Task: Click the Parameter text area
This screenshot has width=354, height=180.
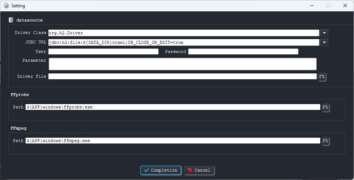Action: click(x=182, y=64)
